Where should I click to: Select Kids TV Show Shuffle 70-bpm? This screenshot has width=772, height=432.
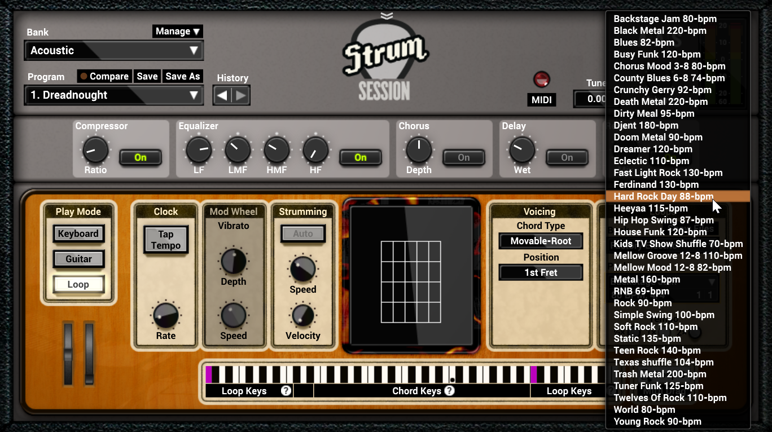coord(678,244)
